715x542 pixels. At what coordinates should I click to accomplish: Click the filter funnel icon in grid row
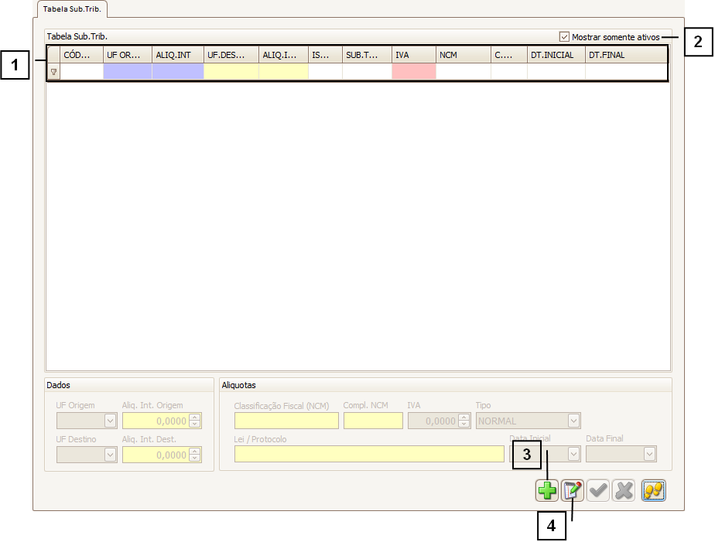(53, 72)
